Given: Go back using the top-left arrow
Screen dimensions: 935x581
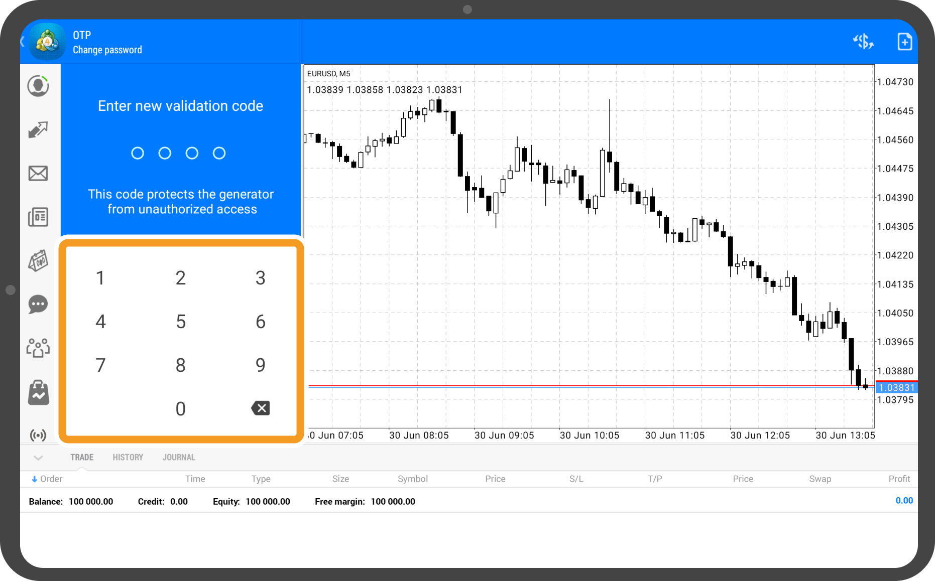Looking at the screenshot, I should (x=23, y=42).
